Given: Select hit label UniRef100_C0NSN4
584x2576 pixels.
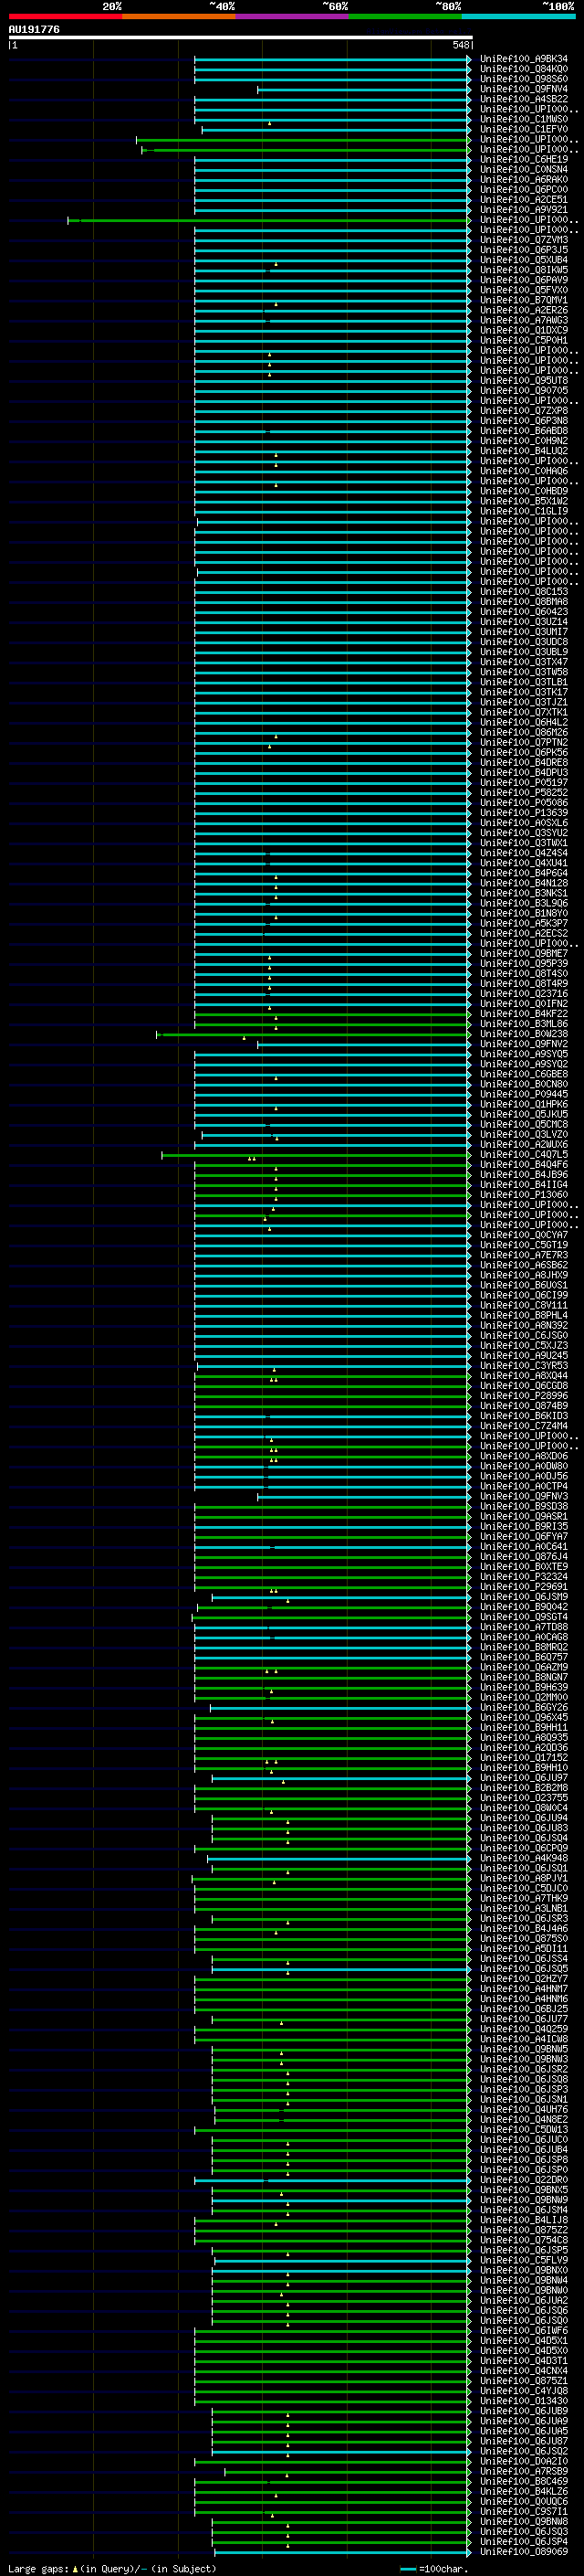Looking at the screenshot, I should coord(524,169).
